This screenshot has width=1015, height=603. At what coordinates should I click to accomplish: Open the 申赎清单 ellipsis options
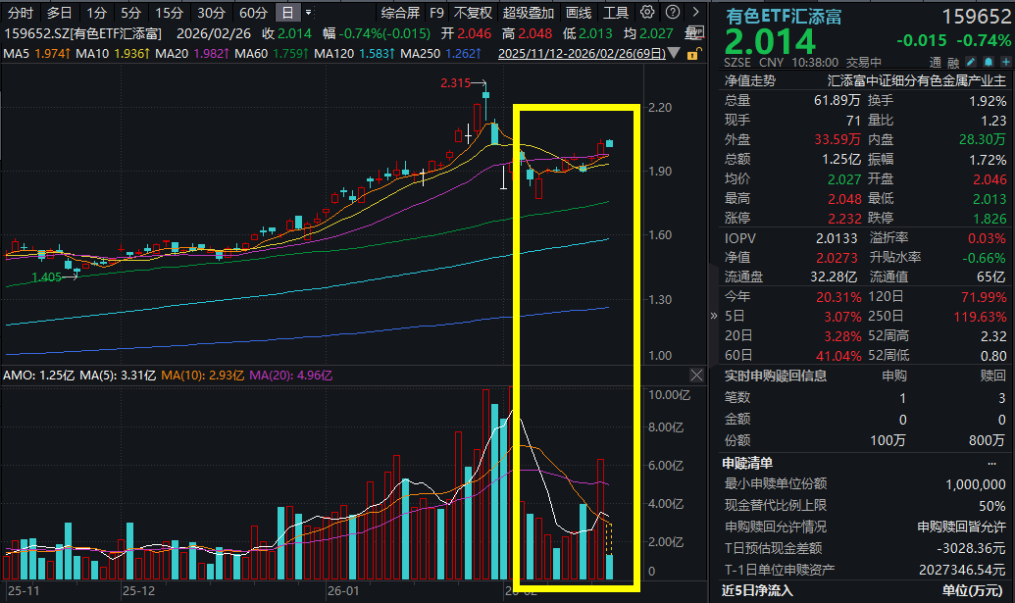click(x=991, y=462)
